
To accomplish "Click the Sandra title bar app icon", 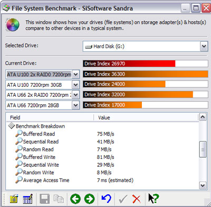I will click(x=6, y=8).
